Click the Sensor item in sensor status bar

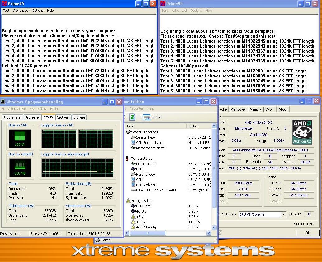pyautogui.click(x=103, y=240)
